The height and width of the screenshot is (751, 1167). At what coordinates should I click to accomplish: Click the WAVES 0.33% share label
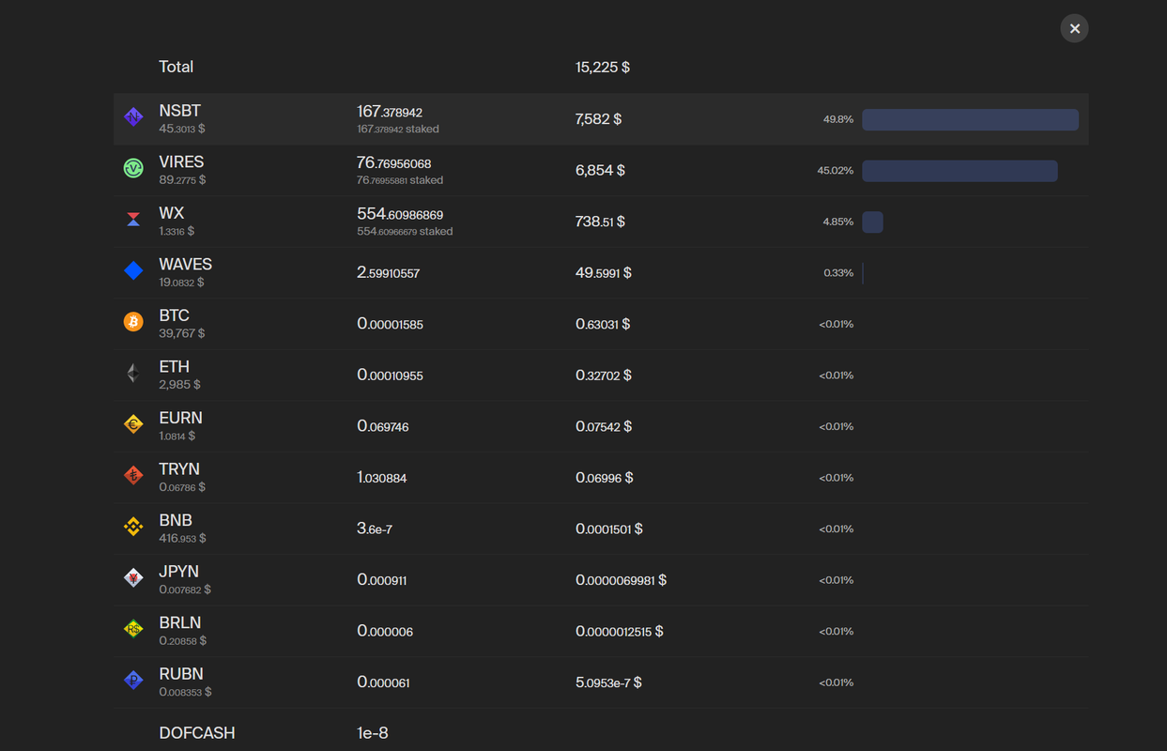[x=838, y=273]
